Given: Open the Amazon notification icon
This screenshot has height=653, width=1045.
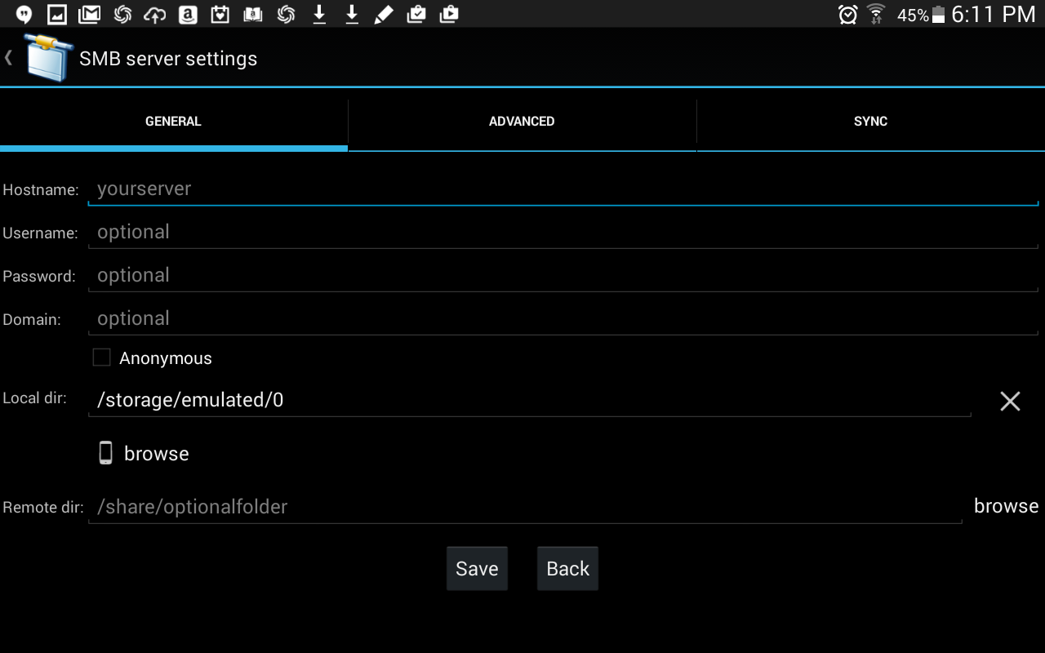Looking at the screenshot, I should pos(188,14).
